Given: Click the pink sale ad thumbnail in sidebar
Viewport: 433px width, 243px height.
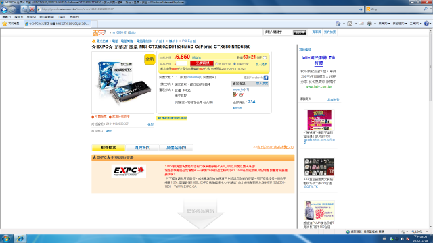Looking at the screenshot, I should [319, 120].
